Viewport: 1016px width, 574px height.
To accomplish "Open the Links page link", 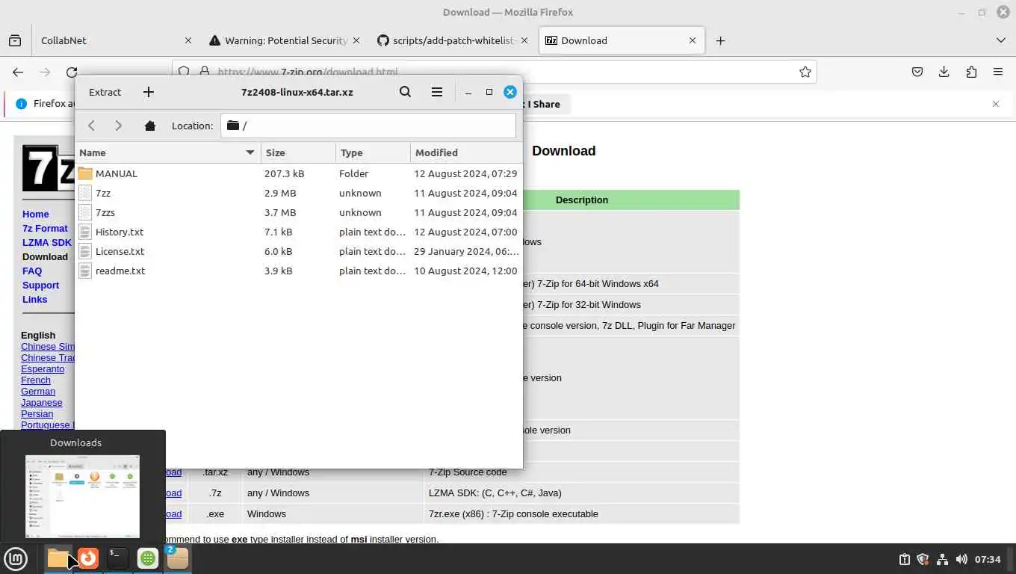I will click(34, 299).
